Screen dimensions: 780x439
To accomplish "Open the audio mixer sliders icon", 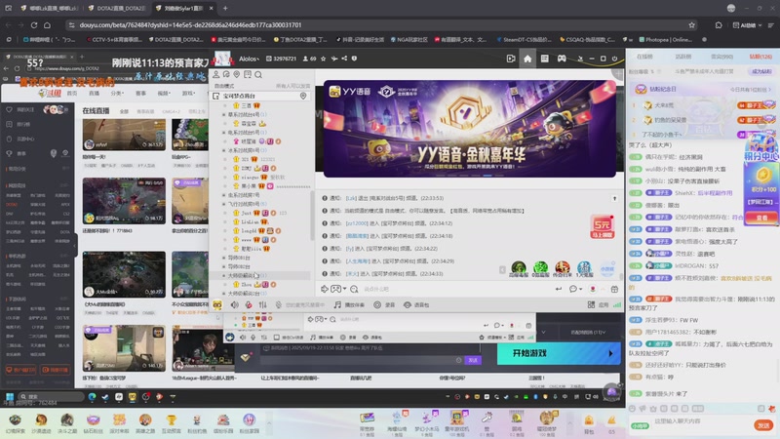I will [x=262, y=304].
